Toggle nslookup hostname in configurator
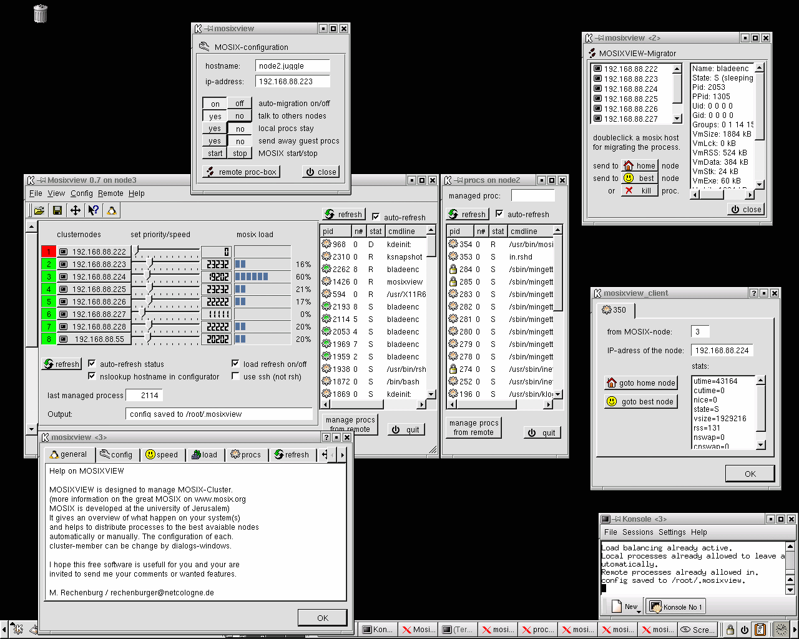The image size is (799, 639). pos(91,376)
